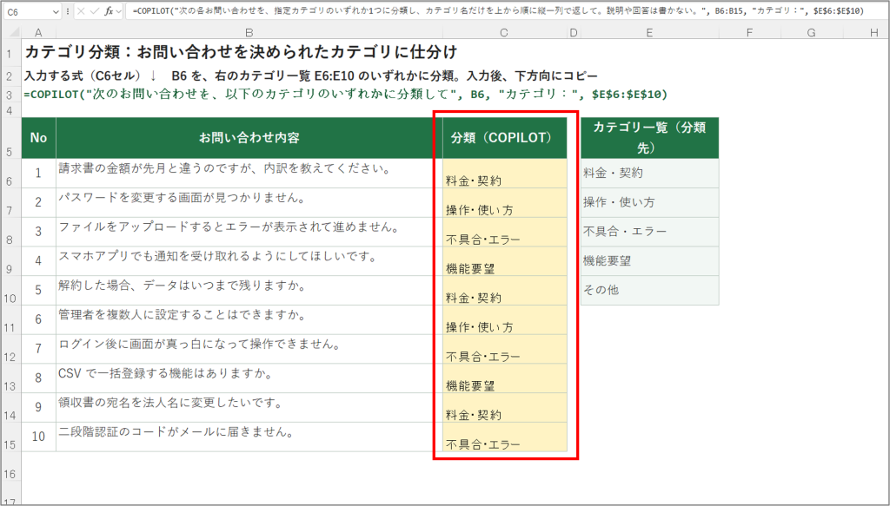Screen dimensions: 890x506
Task: Click the カテゴリ一覧（分類先） header cell
Action: (x=649, y=138)
